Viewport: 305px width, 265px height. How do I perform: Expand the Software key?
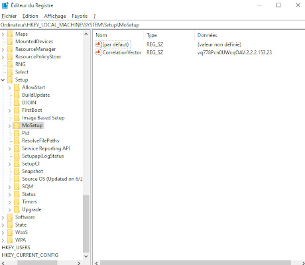click(3, 217)
